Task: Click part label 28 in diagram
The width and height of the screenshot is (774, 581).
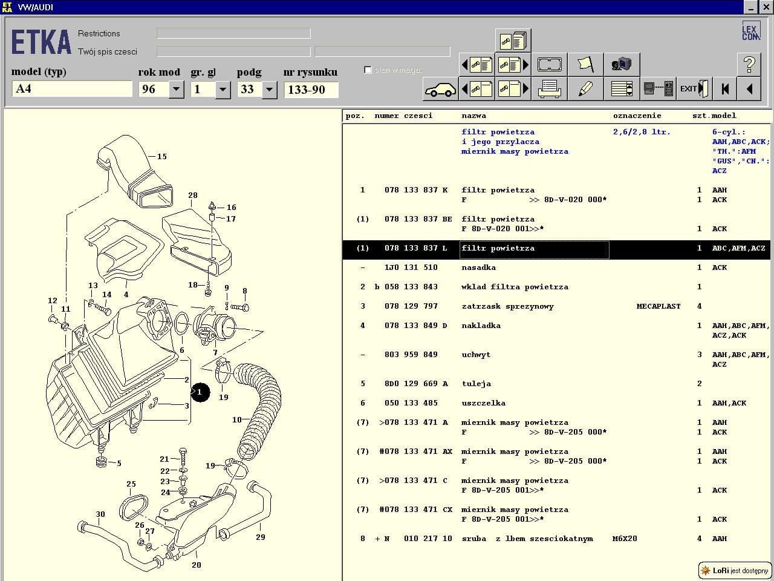Action: tap(192, 195)
